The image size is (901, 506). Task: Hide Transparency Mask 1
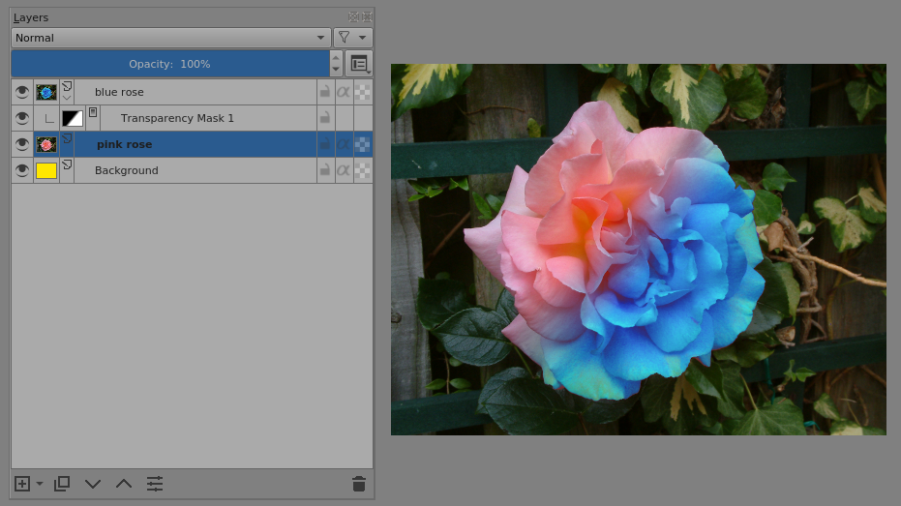22,118
